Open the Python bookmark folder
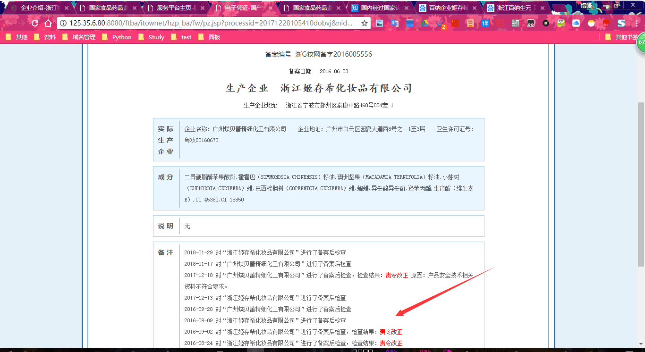 117,37
